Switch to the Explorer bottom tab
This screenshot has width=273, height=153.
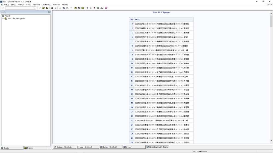pyautogui.click(x=35, y=148)
